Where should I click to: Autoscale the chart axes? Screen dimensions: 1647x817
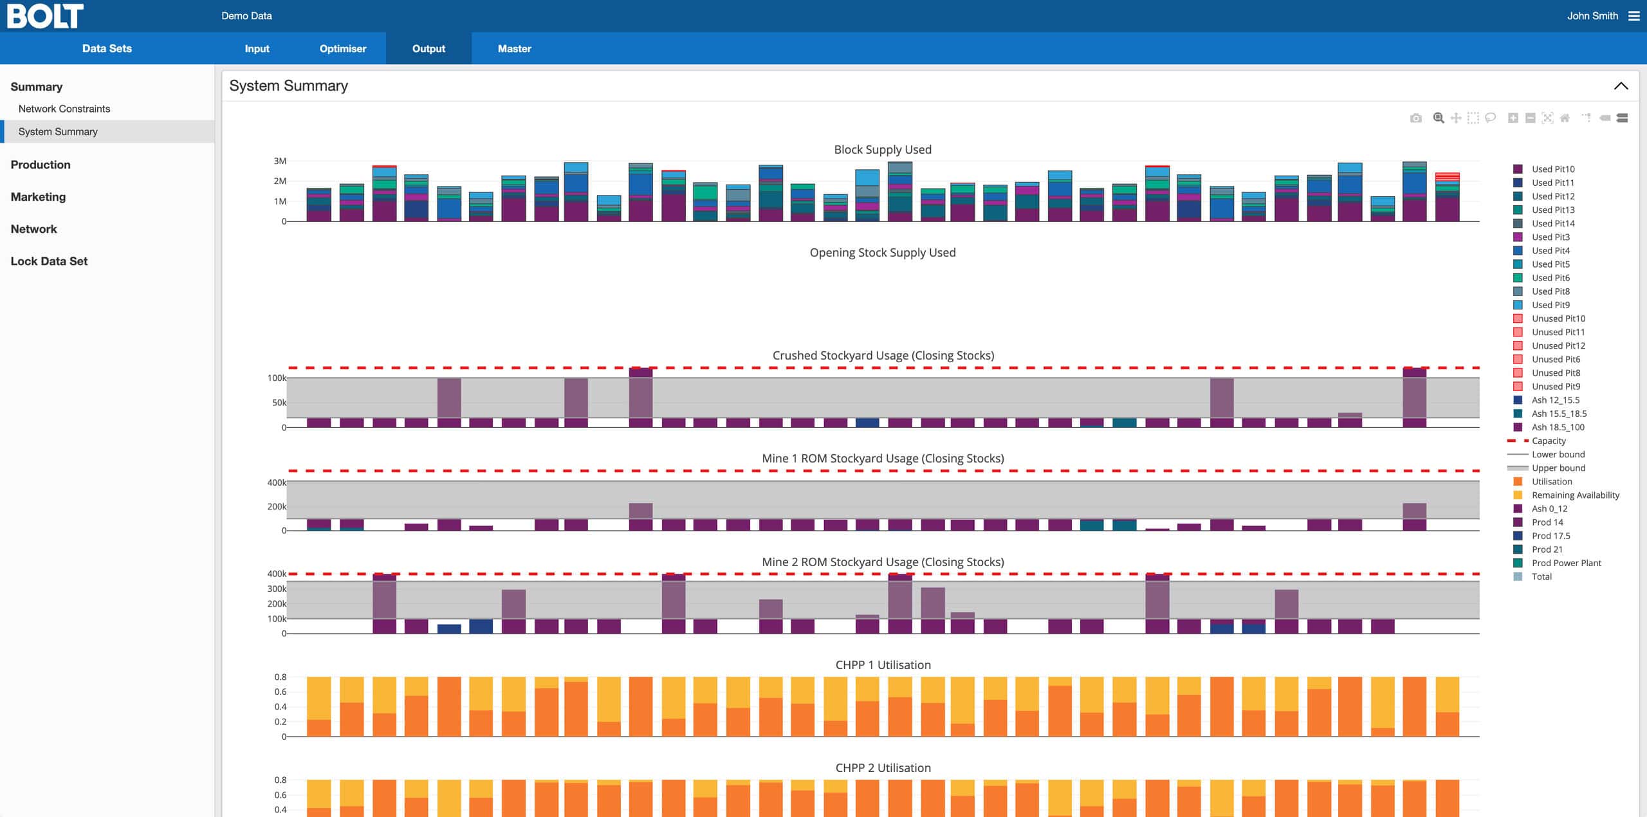(x=1547, y=118)
